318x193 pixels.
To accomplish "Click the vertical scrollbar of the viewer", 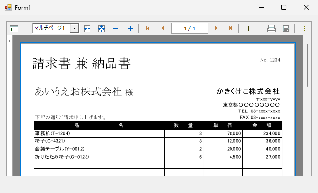I will [x=307, y=65].
